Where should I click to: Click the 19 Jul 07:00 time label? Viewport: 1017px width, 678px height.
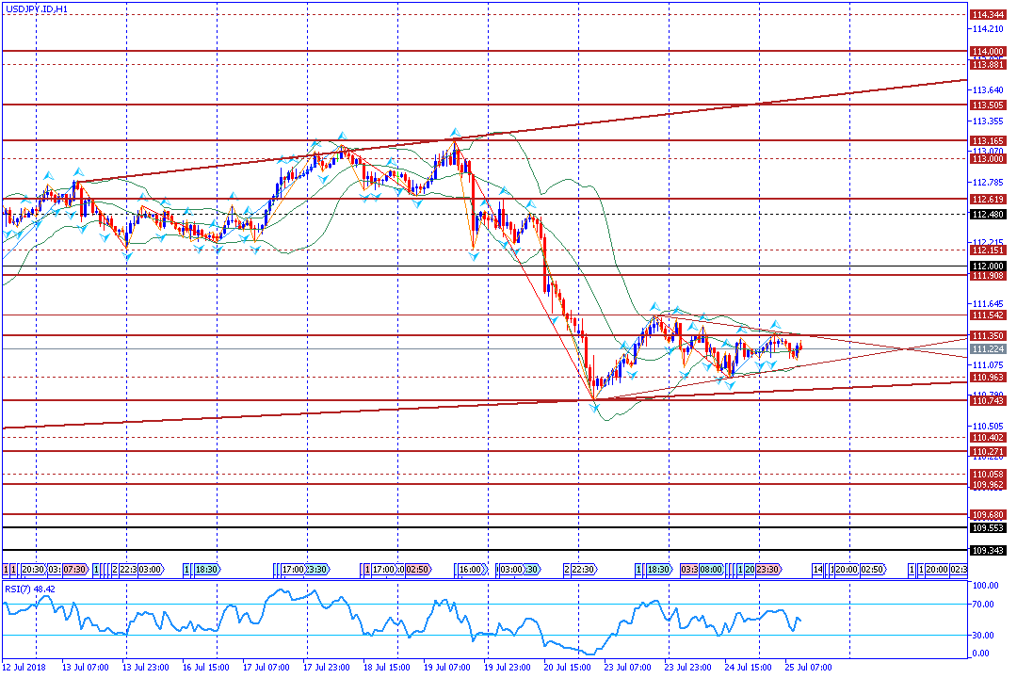(447, 667)
